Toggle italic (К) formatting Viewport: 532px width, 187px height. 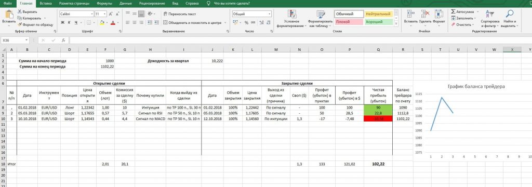[69, 23]
